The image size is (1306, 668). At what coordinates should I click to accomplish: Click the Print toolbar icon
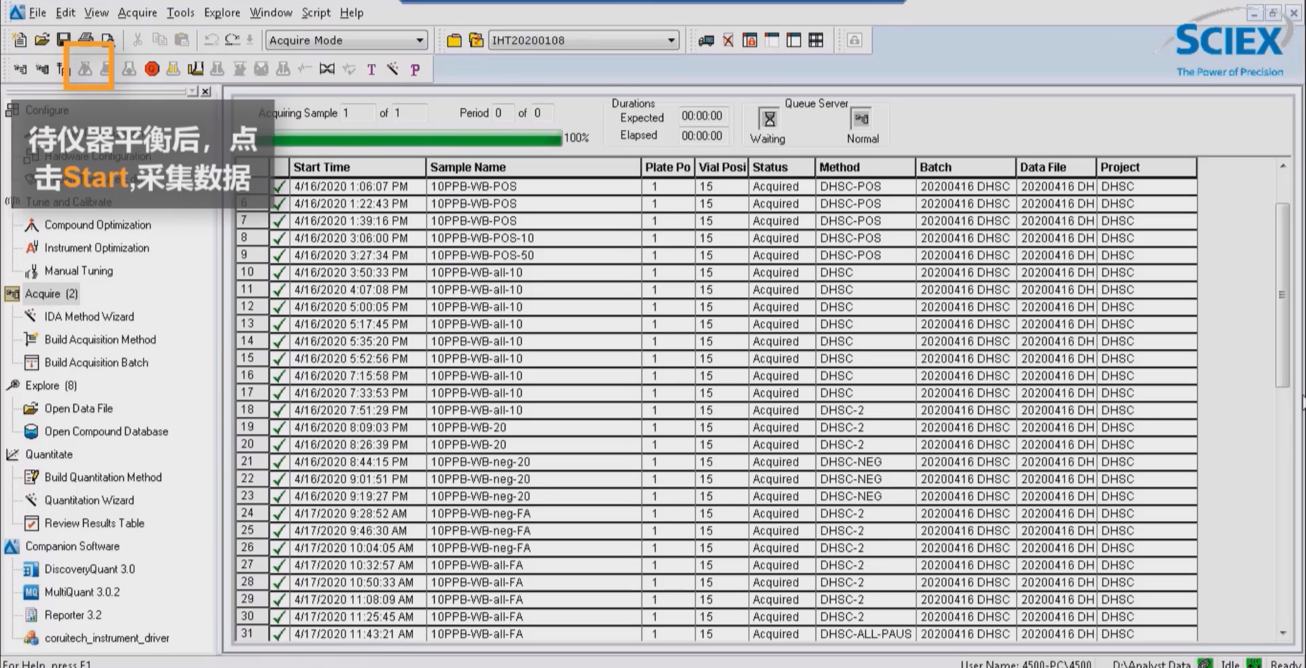pos(86,40)
